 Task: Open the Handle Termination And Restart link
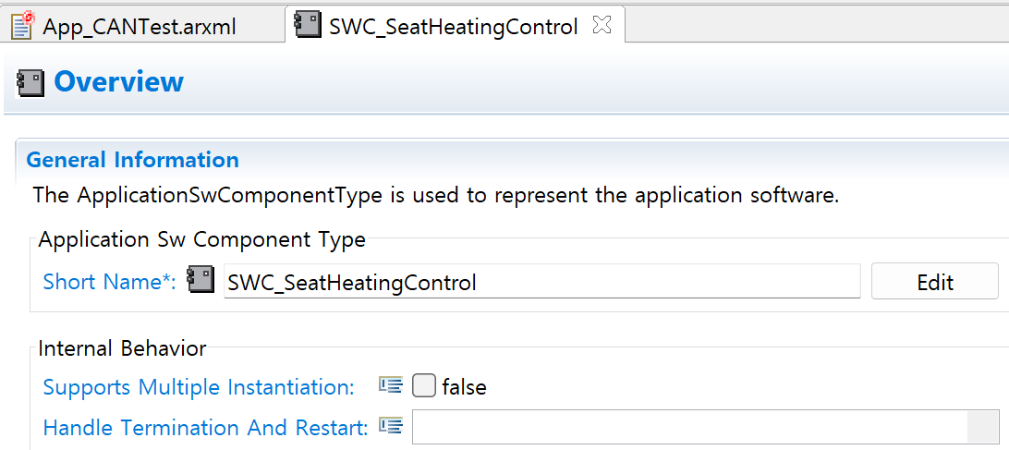205,428
